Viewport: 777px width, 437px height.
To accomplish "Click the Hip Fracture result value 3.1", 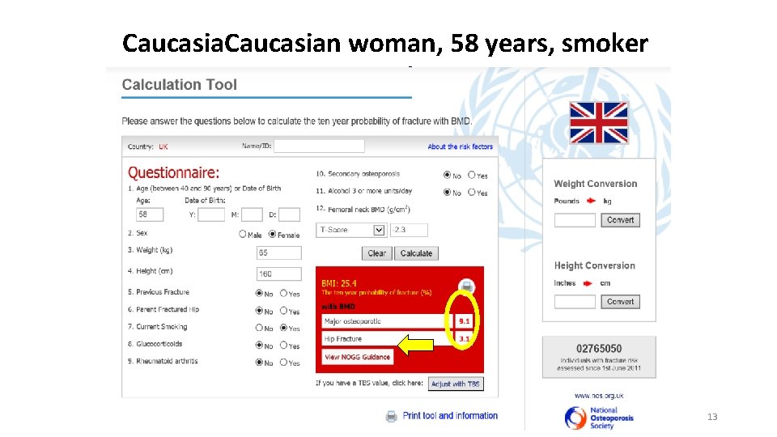I will 464,339.
